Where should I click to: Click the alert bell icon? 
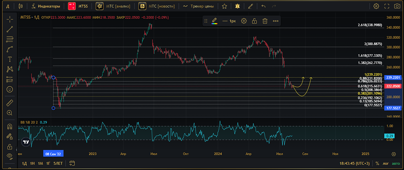(237, 6)
